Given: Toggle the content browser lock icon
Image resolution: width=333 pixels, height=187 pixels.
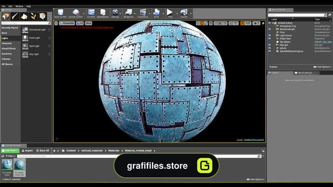Looking at the screenshot, I should pyautogui.click(x=263, y=151).
